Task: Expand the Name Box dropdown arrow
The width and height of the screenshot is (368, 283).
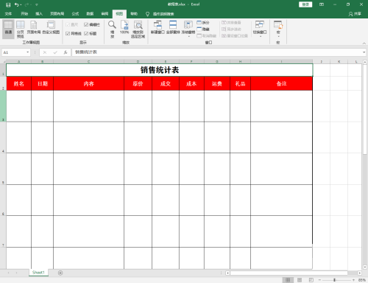Action: (x=28, y=52)
